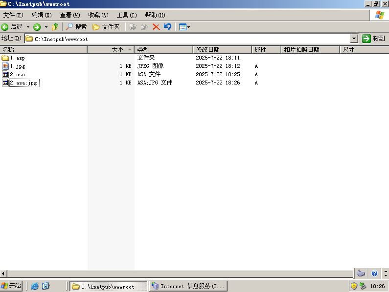This screenshot has height=292, width=389.
Task: Launch Internet Explorer from quick launch
Action: 35,286
